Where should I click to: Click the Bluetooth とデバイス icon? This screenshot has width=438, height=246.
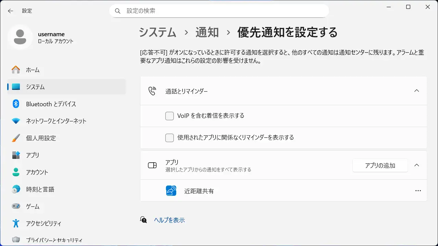[x=16, y=104]
